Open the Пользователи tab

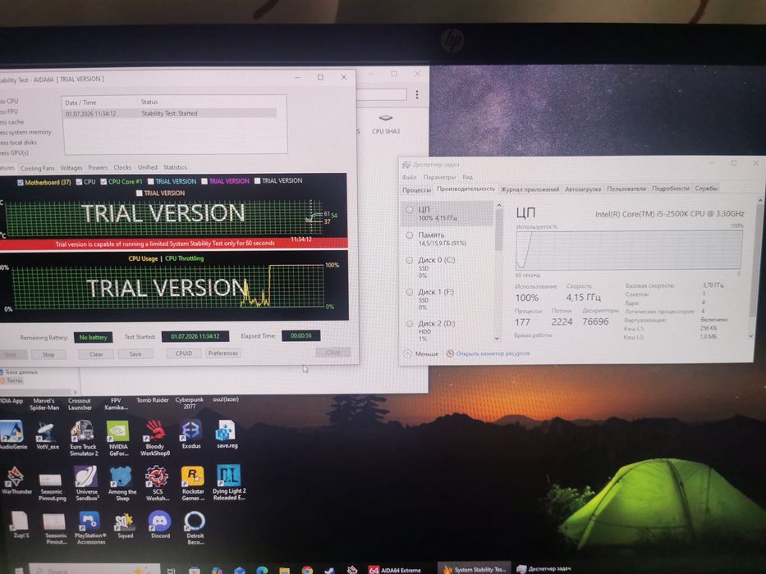[x=626, y=189]
